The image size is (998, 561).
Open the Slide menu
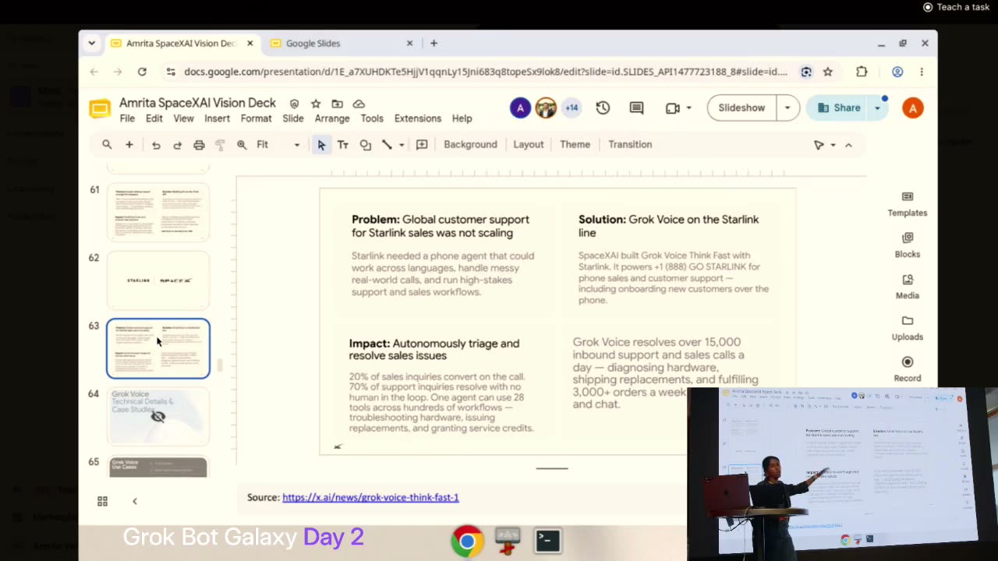click(x=293, y=118)
